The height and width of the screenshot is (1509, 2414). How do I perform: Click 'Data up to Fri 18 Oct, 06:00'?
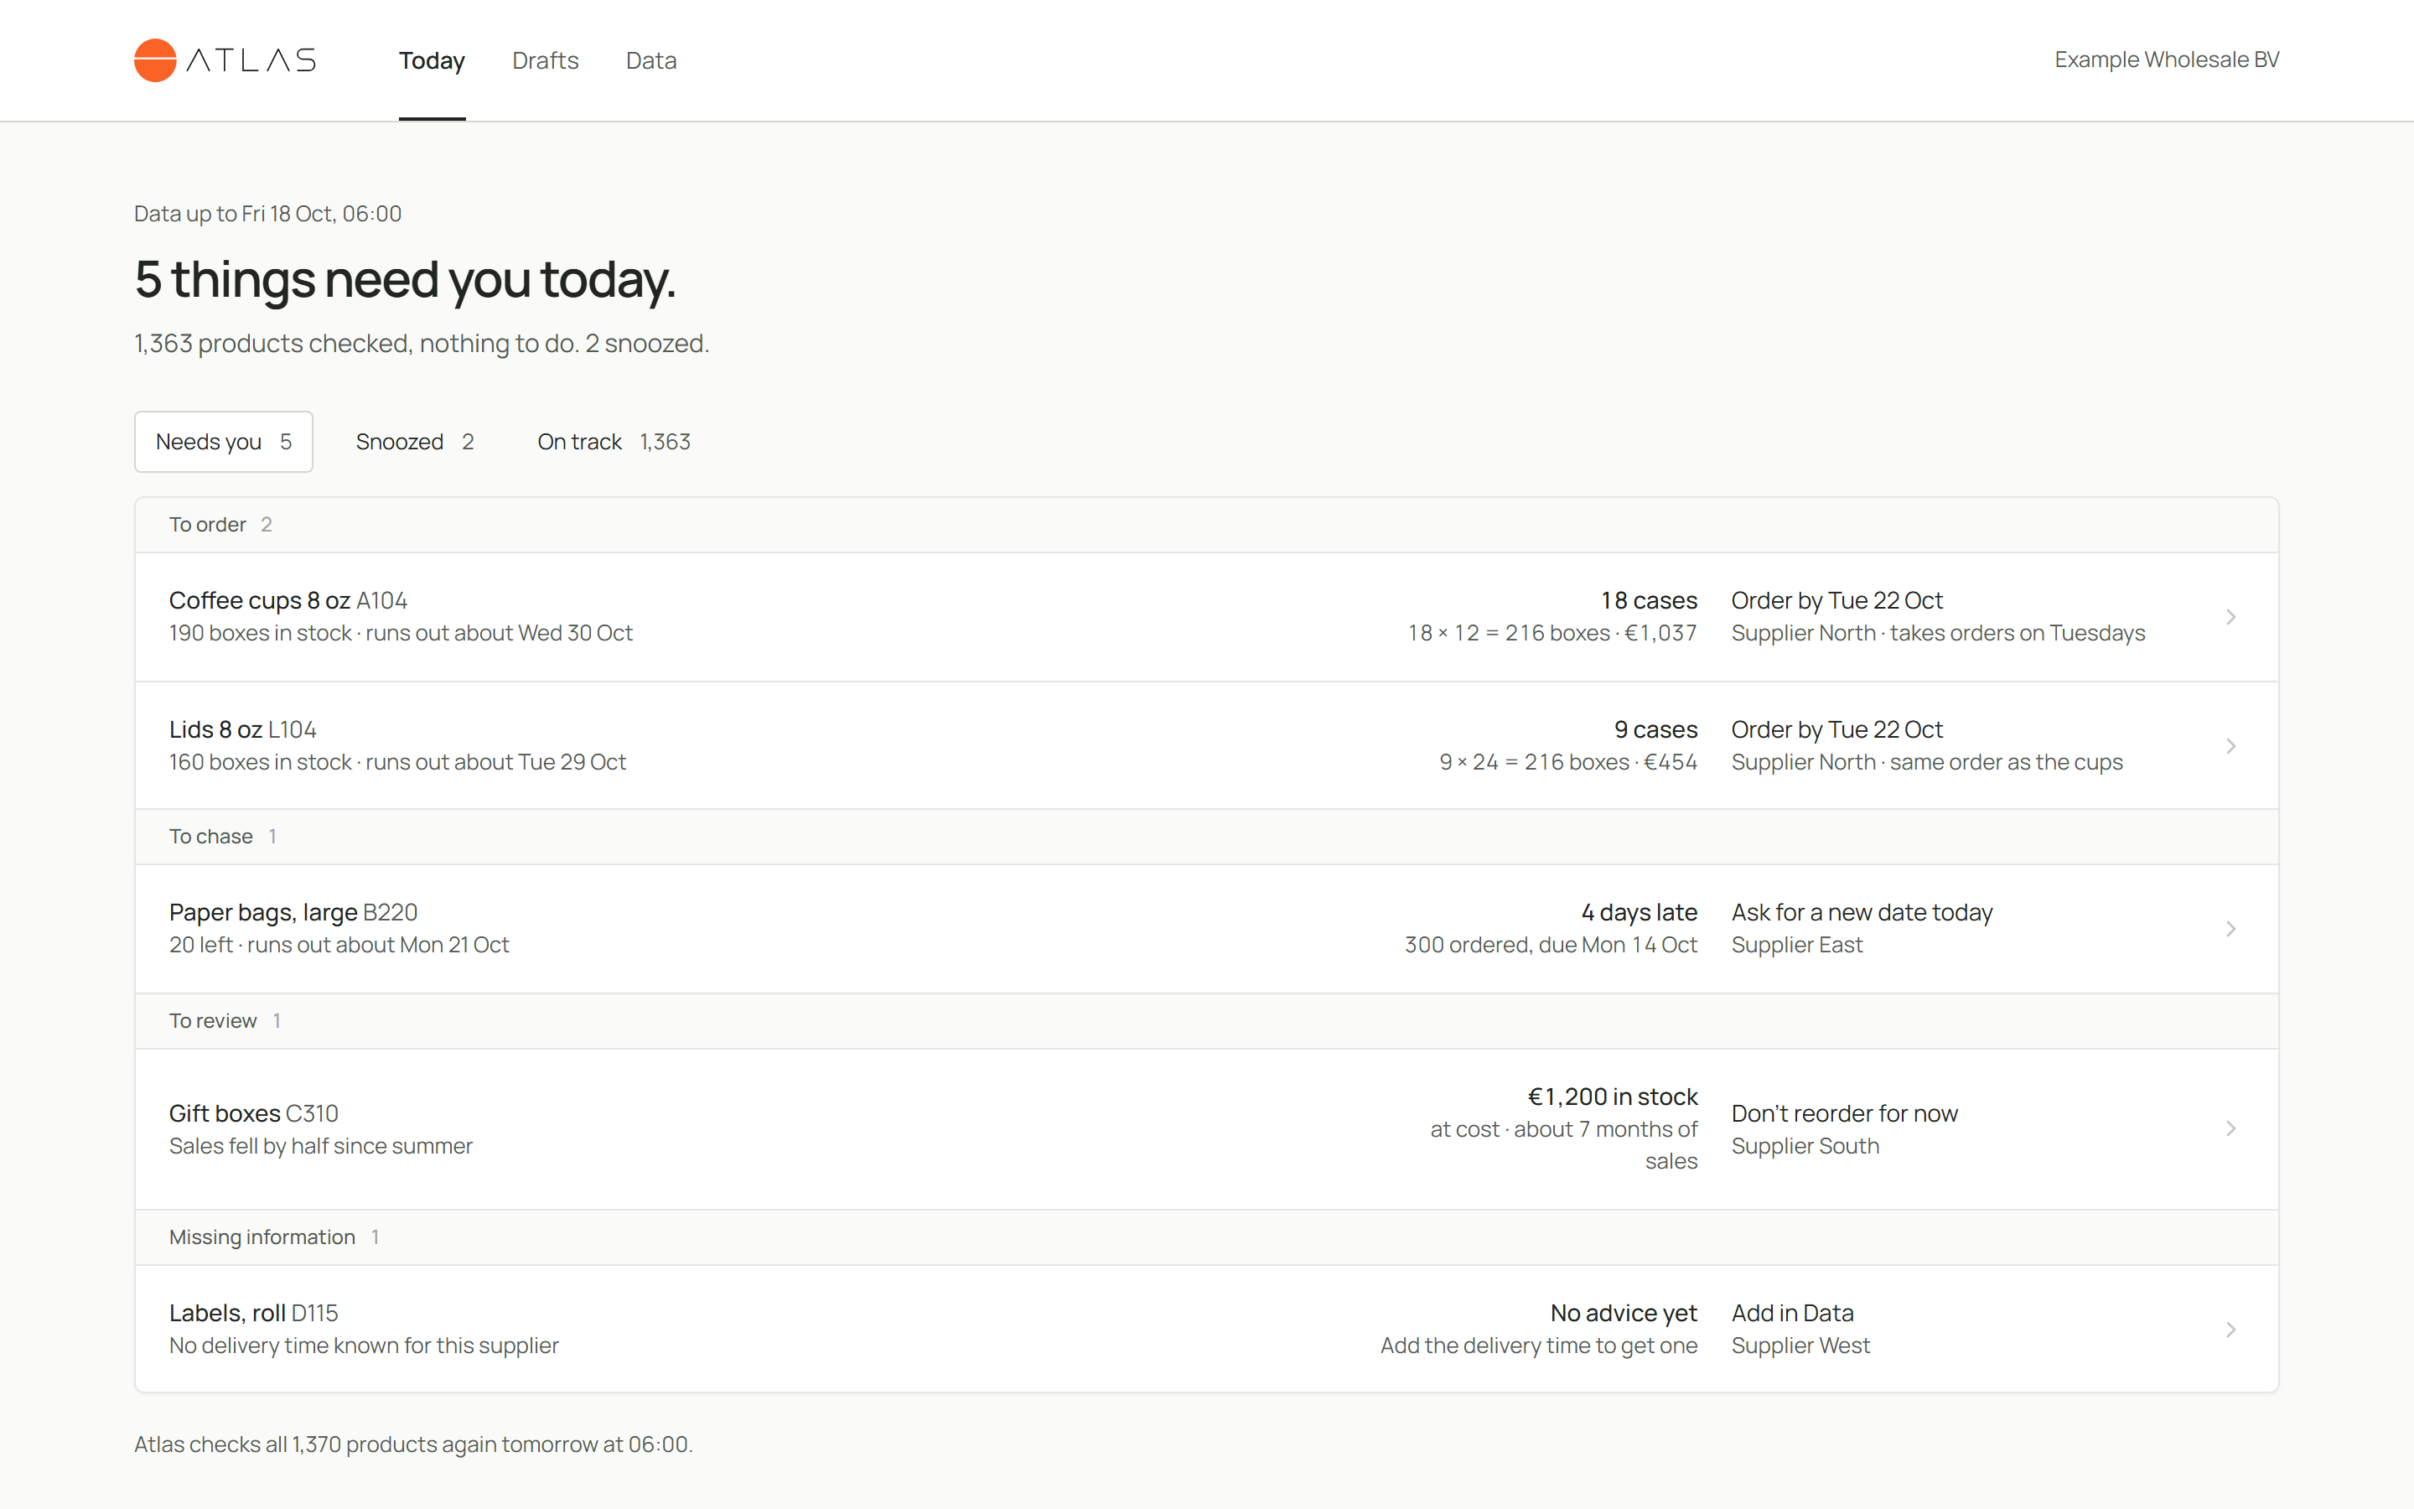coord(267,214)
